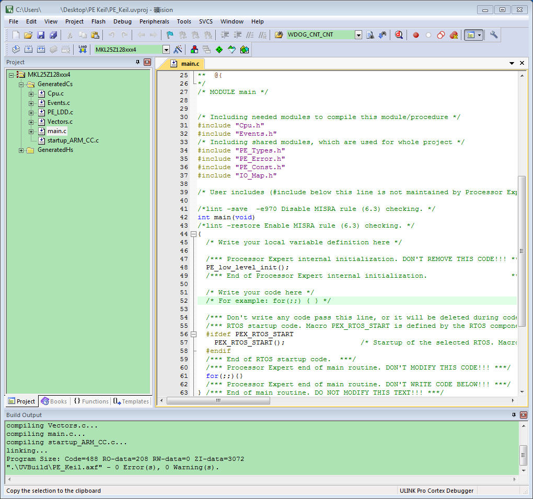Comment selection toolbar icon

pos(250,34)
